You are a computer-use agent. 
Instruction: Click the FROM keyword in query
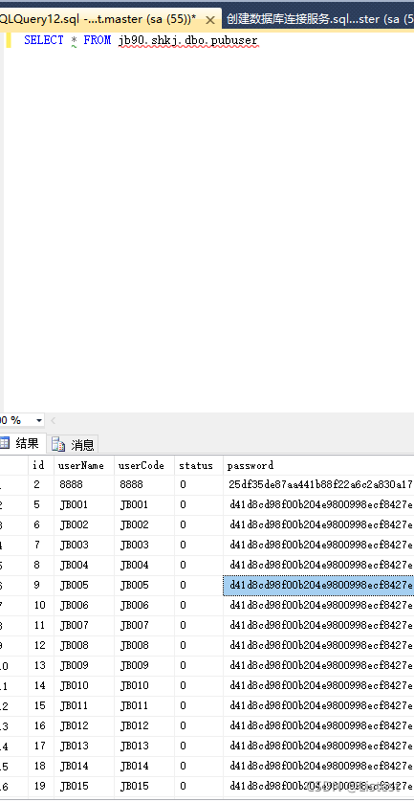pyautogui.click(x=98, y=40)
